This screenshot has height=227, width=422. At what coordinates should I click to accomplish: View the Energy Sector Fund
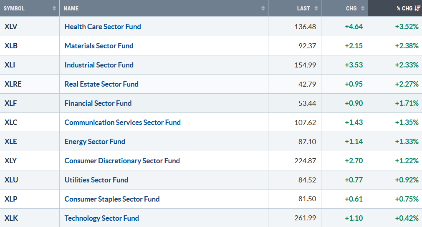[x=95, y=142]
